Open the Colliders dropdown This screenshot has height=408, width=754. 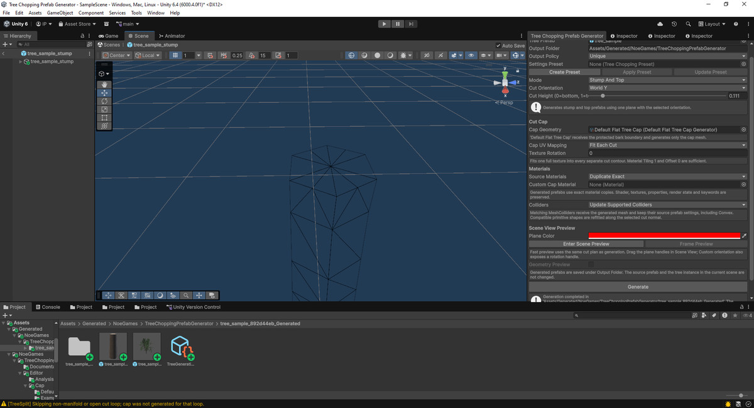coord(667,205)
